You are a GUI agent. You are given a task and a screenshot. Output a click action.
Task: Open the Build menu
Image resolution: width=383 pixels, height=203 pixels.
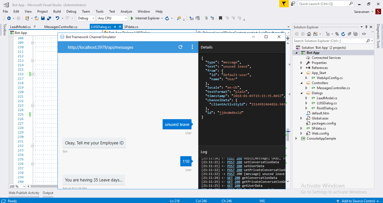pyautogui.click(x=57, y=11)
